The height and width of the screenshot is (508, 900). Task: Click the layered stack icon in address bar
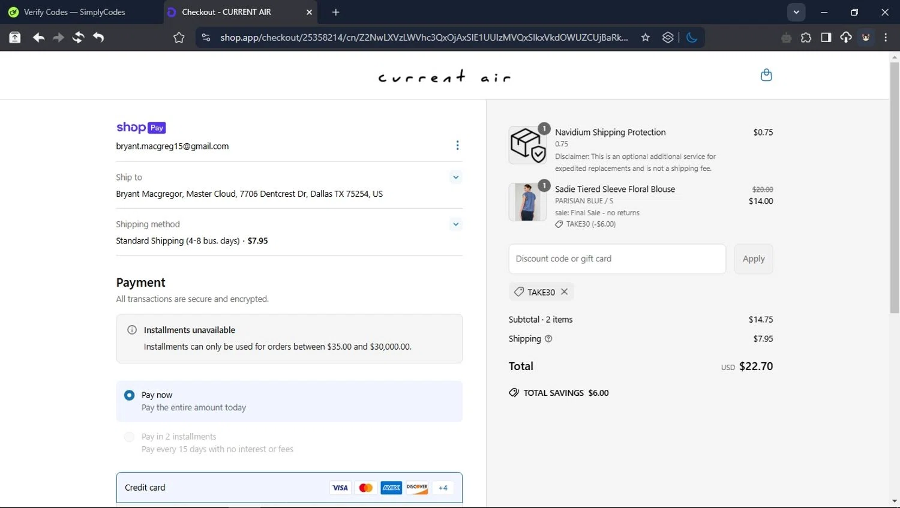point(668,37)
